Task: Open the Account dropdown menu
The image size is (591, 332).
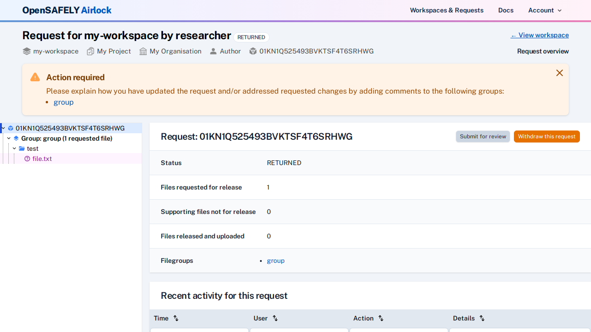Action: pyautogui.click(x=545, y=10)
